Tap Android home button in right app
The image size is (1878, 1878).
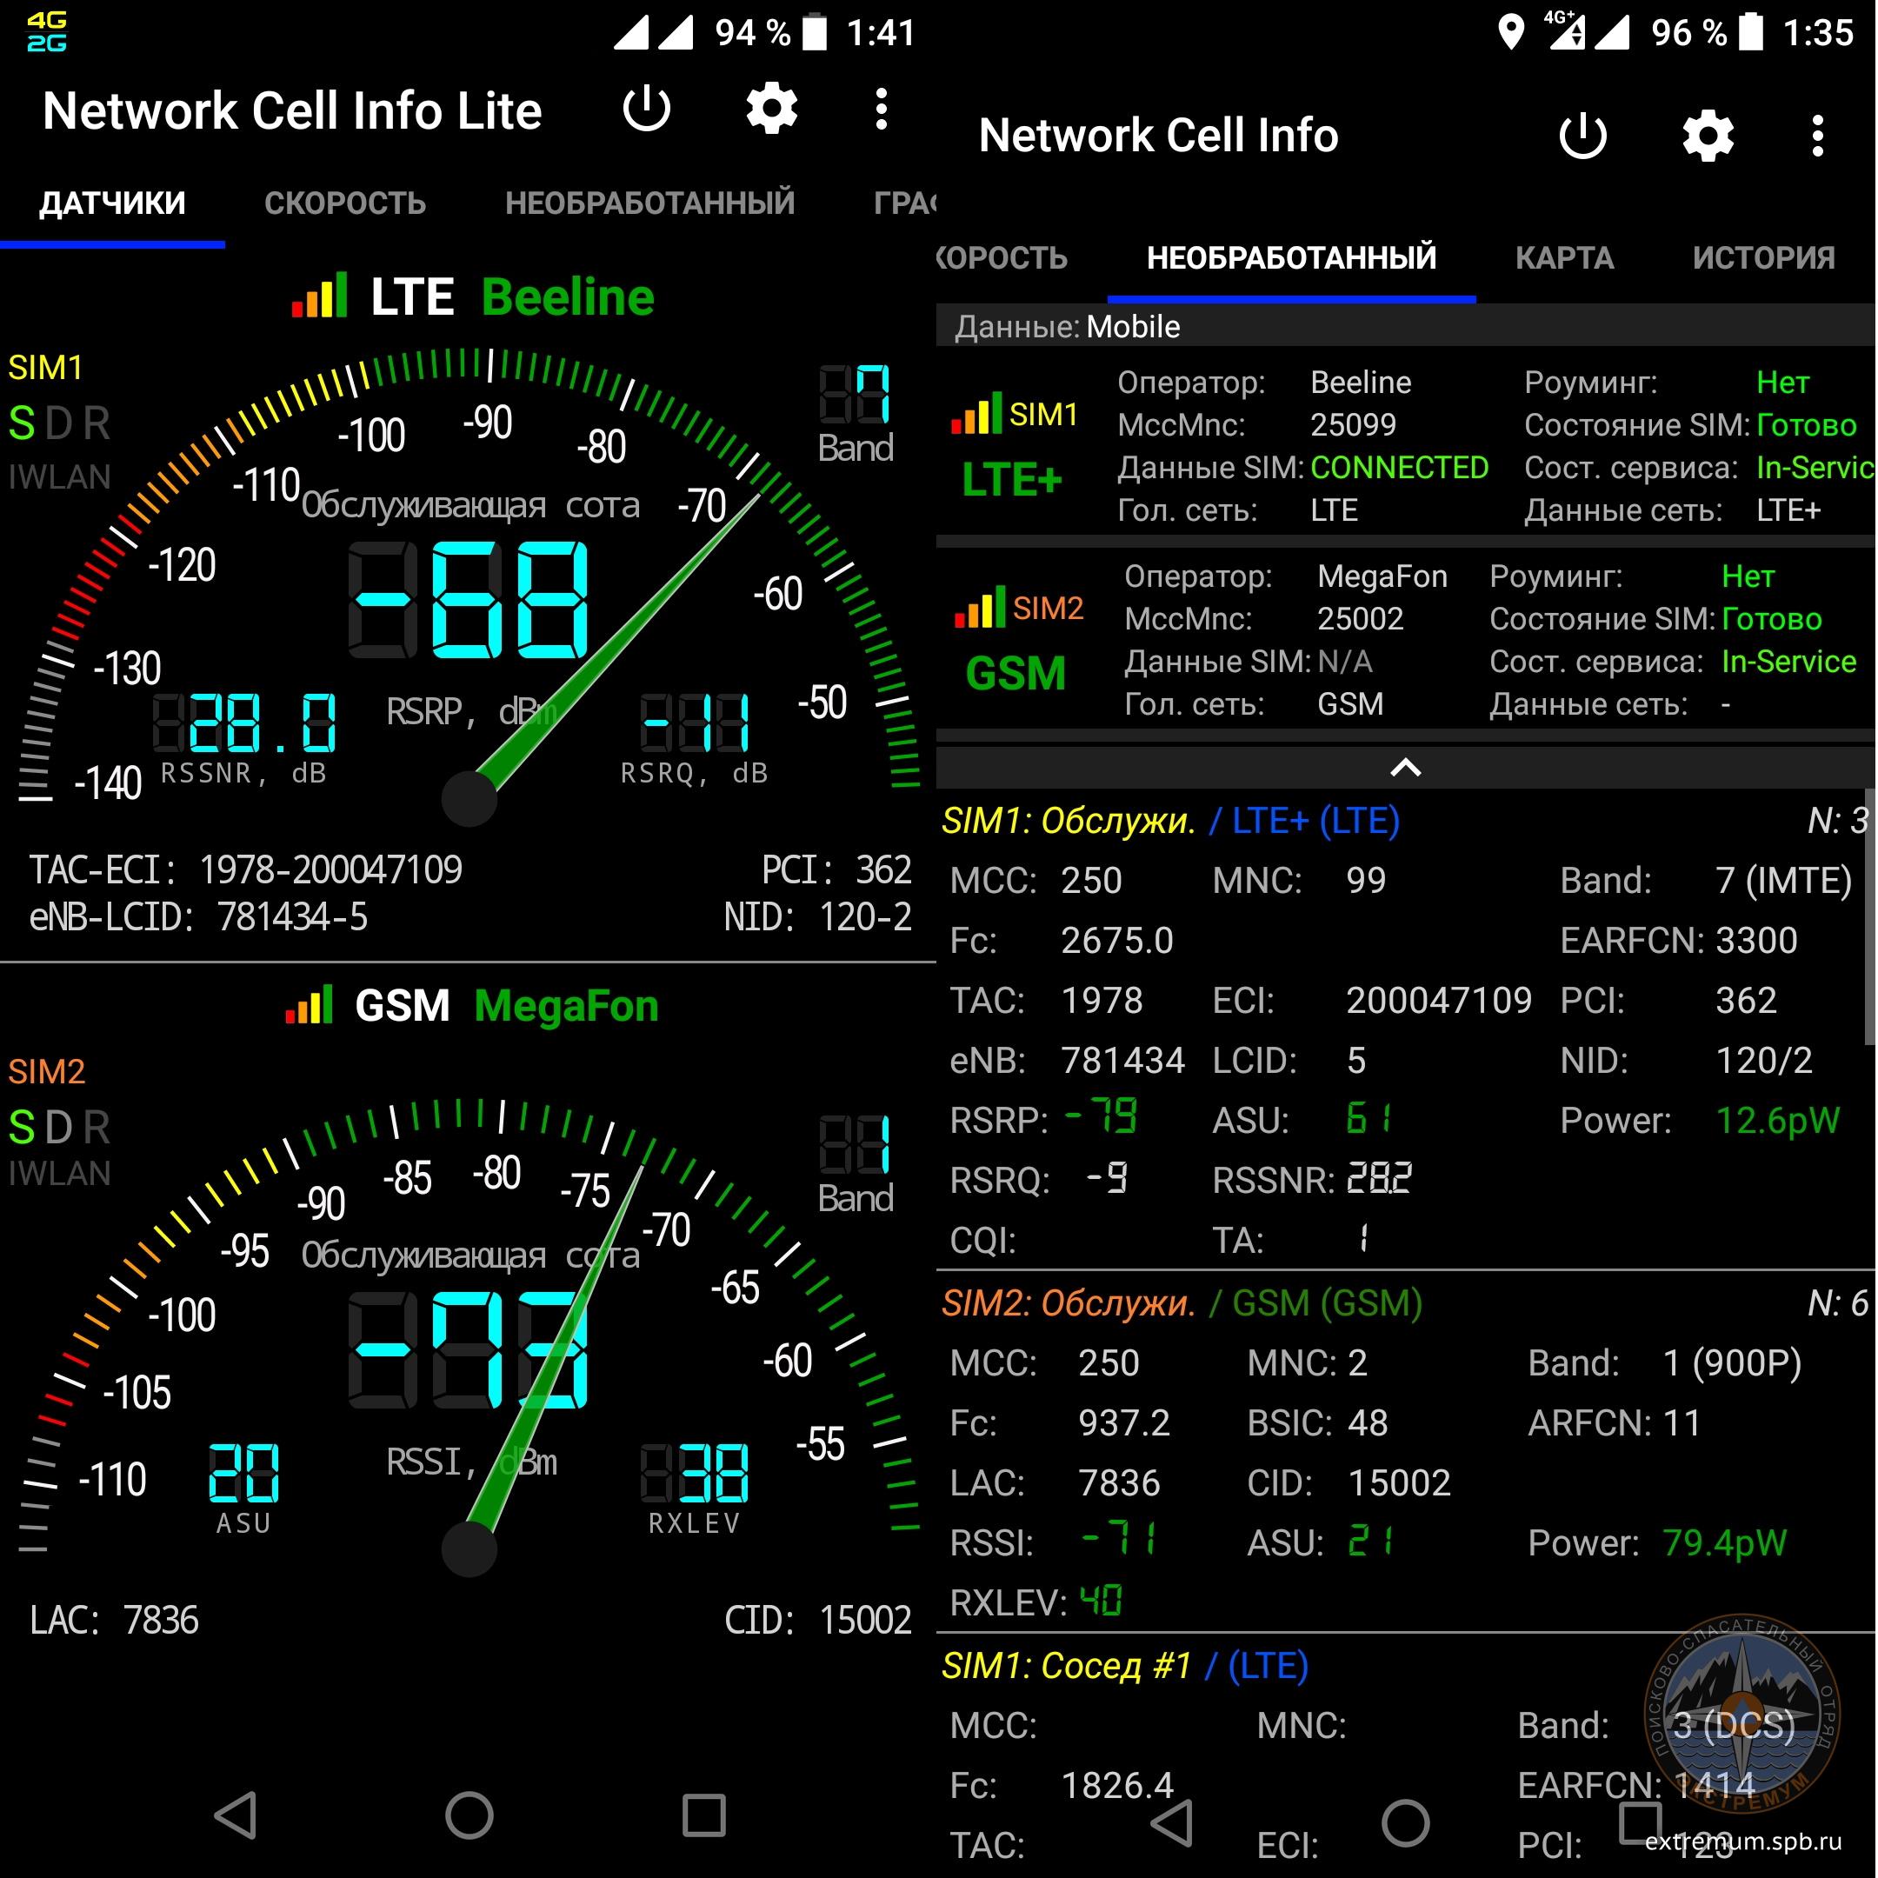(x=1406, y=1822)
